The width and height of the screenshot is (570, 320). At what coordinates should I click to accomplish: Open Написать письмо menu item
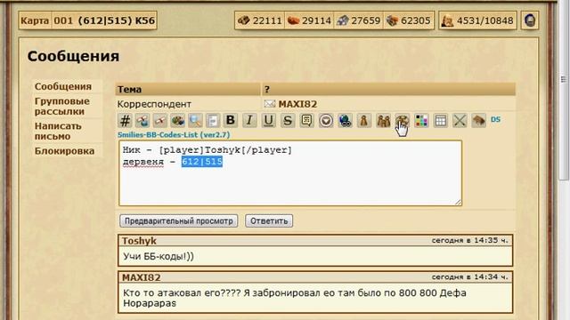58,132
